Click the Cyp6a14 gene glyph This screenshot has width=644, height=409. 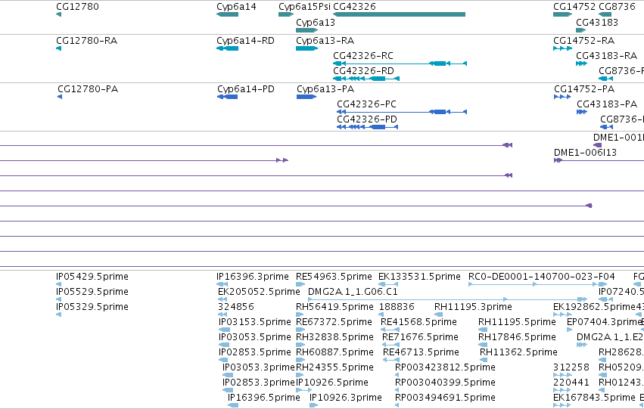tap(227, 14)
